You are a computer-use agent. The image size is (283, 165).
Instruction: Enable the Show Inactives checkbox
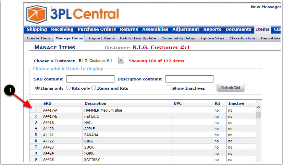(x=169, y=88)
